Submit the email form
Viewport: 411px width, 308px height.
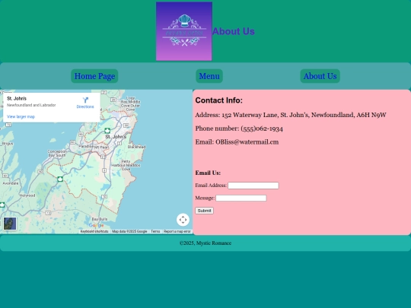(204, 211)
